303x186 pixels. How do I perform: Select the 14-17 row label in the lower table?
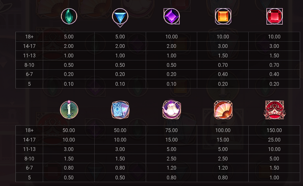[x=29, y=140]
